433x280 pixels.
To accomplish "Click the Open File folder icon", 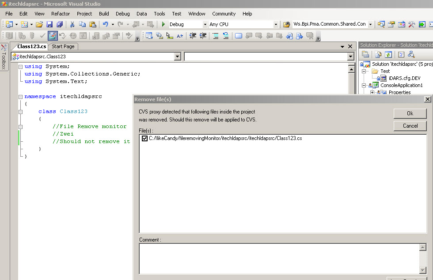I will (x=39, y=24).
